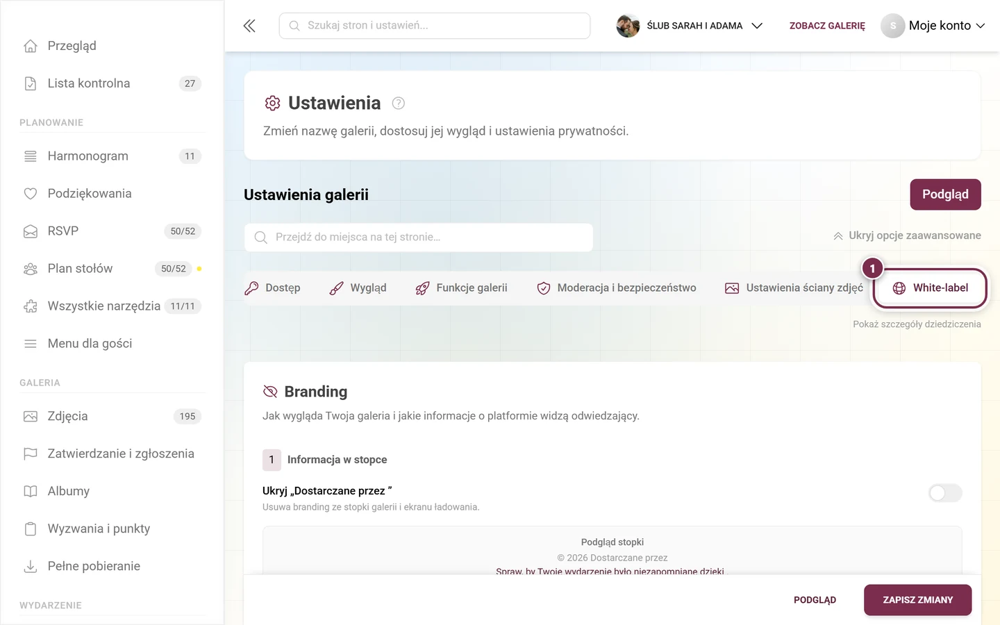Click the Zdjęcia image icon
The height and width of the screenshot is (625, 1000).
(x=31, y=417)
